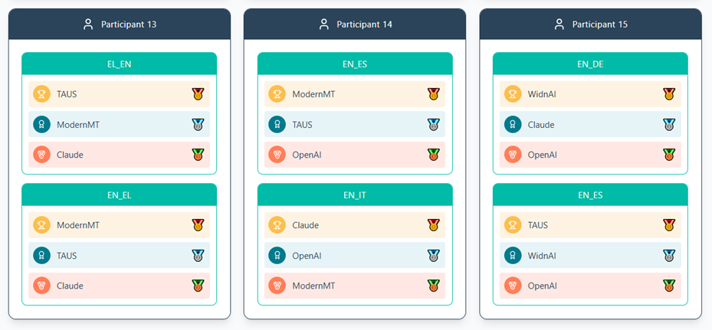
Task: Select the EL_EN language pair header
Action: click(119, 64)
